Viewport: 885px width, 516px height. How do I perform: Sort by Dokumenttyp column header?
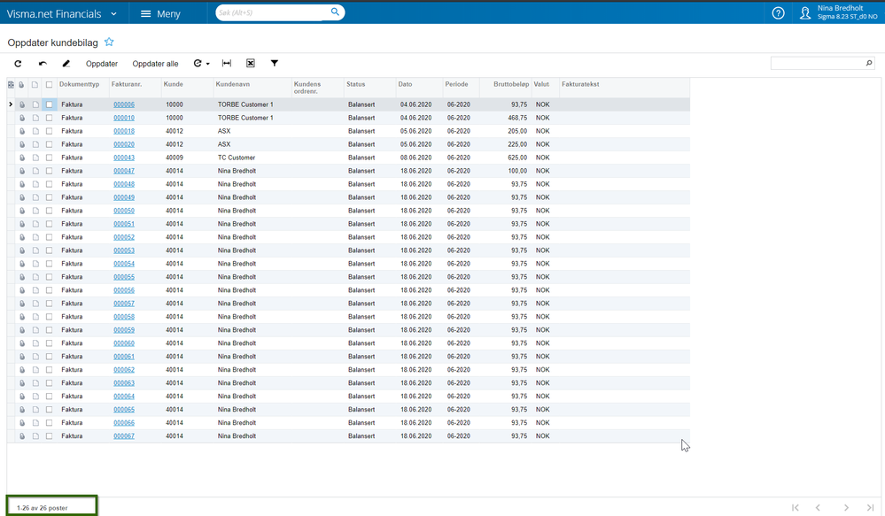pyautogui.click(x=79, y=84)
